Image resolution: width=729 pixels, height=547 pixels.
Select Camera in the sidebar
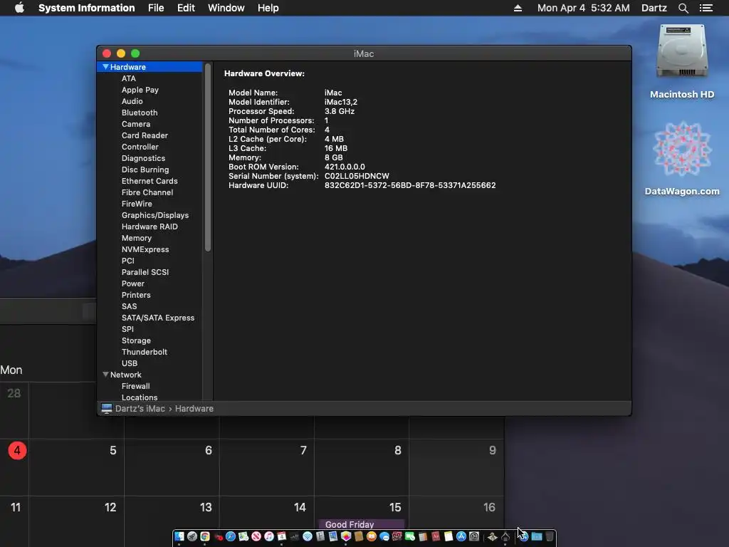[x=136, y=124]
